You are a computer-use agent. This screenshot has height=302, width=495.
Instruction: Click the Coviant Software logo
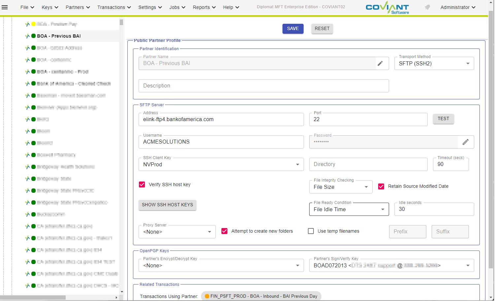point(387,8)
